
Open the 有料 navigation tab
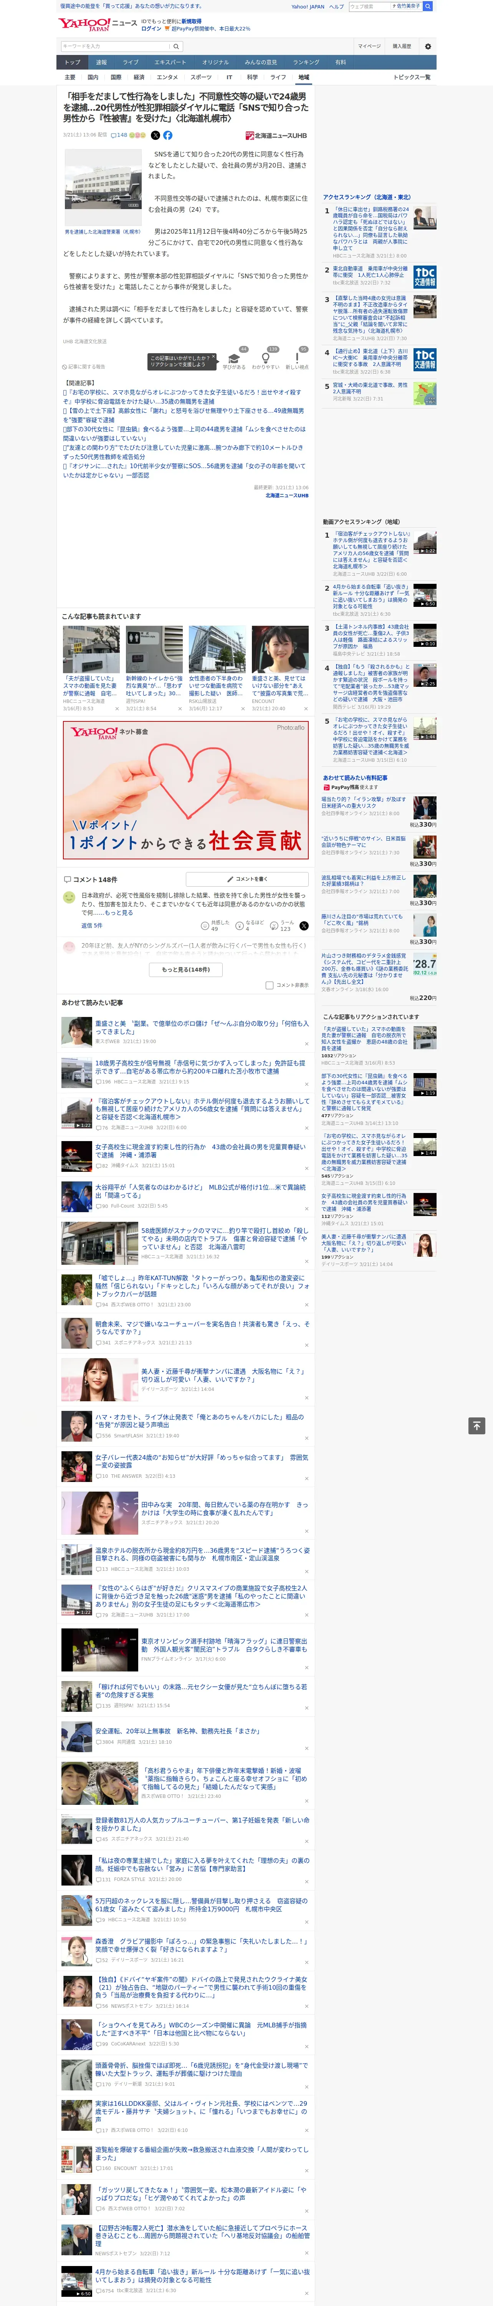pyautogui.click(x=340, y=63)
